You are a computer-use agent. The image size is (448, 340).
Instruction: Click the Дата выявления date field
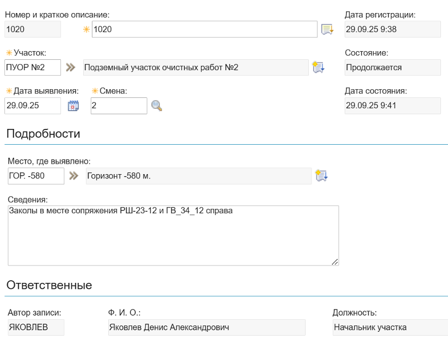[x=33, y=104]
